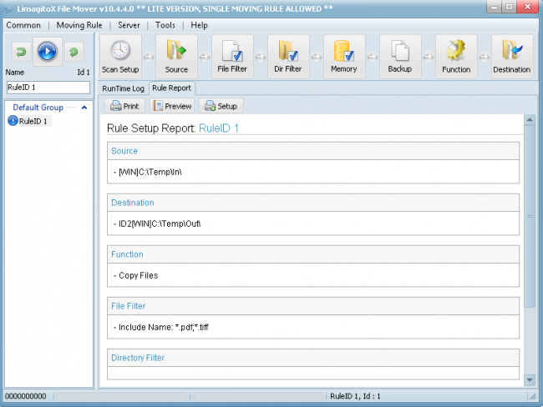Click arrow between Source and File Filter
The width and height of the screenshot is (543, 407).
[205, 57]
